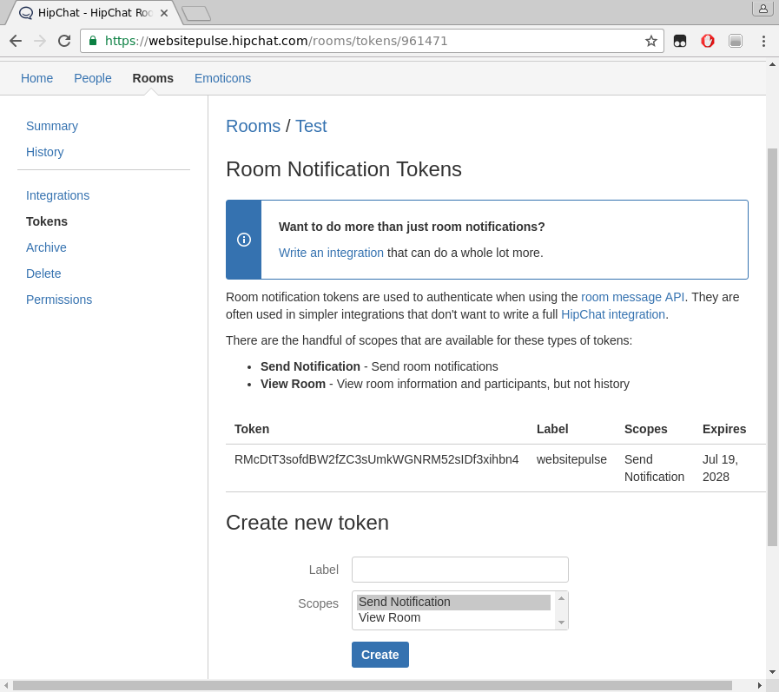The image size is (779, 692).
Task: Open History in the sidebar
Action: [x=44, y=152]
